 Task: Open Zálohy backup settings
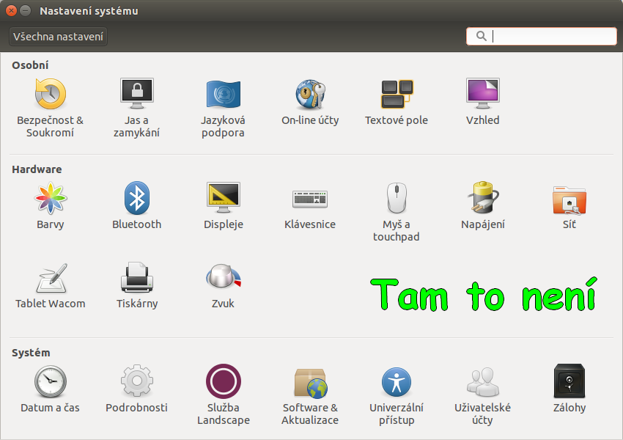point(569,389)
